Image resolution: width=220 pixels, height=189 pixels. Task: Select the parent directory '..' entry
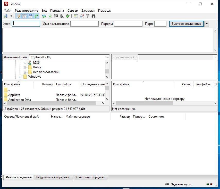click(x=54, y=90)
